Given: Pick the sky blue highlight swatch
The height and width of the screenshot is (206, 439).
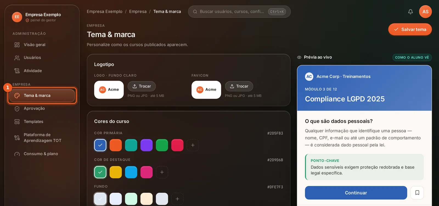Looking at the screenshot, I should tap(131, 172).
